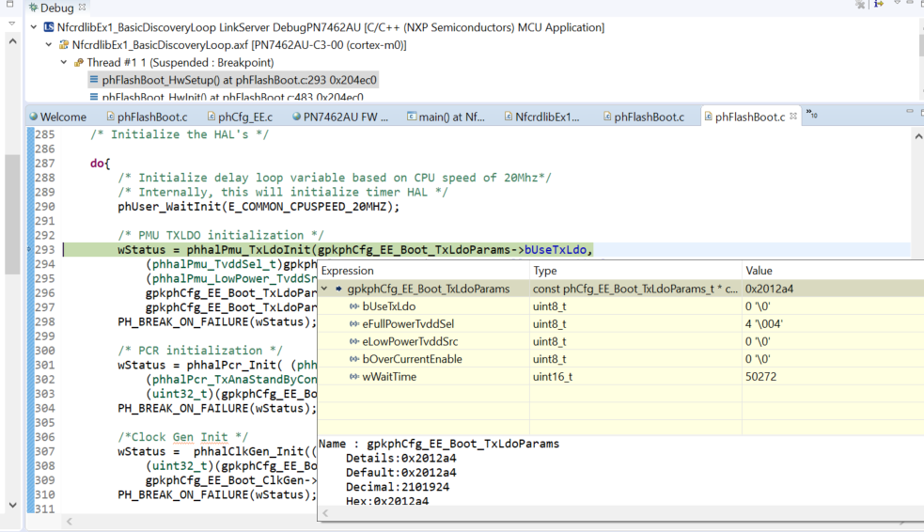The image size is (924, 532).
Task: Collapse the Thread #1 node
Action: click(64, 62)
